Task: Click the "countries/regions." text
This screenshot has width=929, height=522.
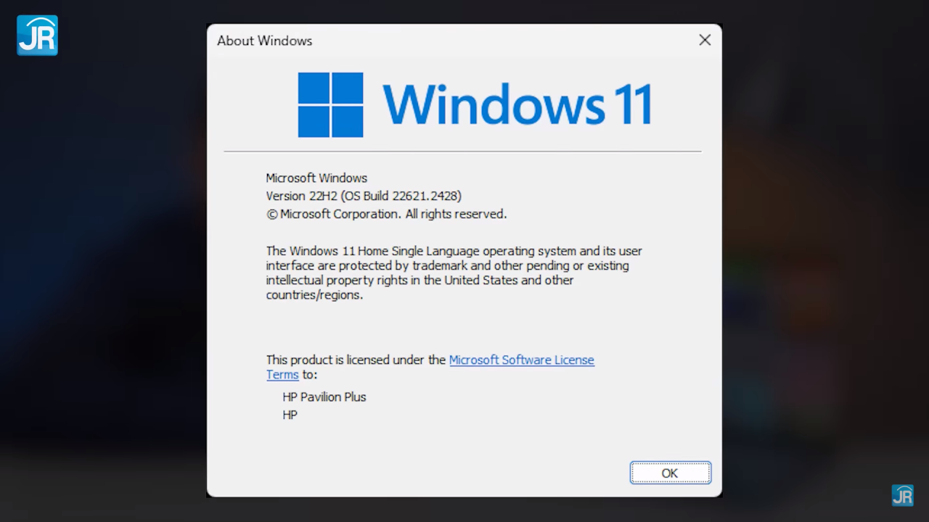Action: coord(314,295)
